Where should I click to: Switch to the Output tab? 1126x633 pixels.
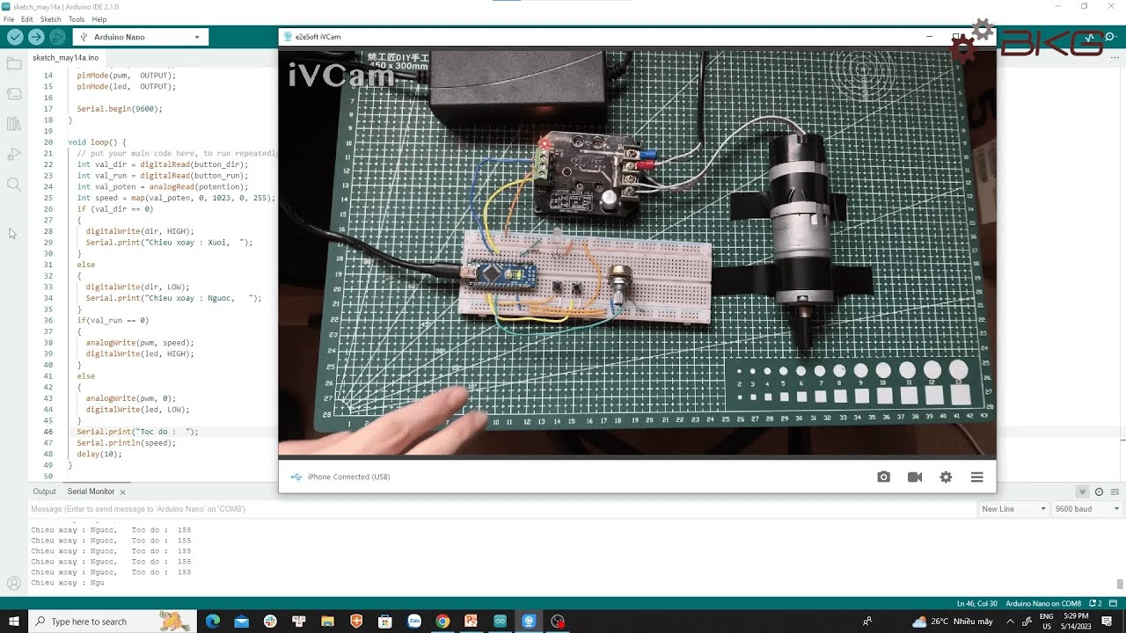tap(44, 491)
